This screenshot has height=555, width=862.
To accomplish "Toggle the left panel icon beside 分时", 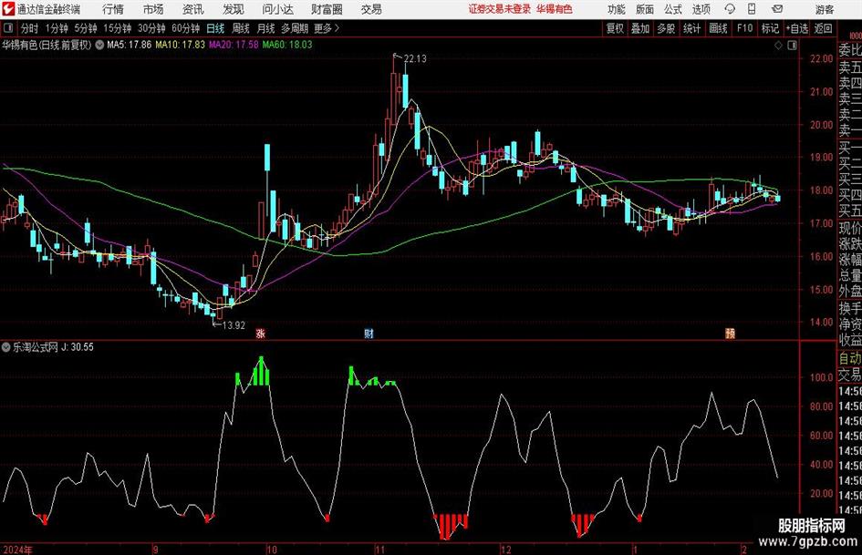I will coord(8,28).
